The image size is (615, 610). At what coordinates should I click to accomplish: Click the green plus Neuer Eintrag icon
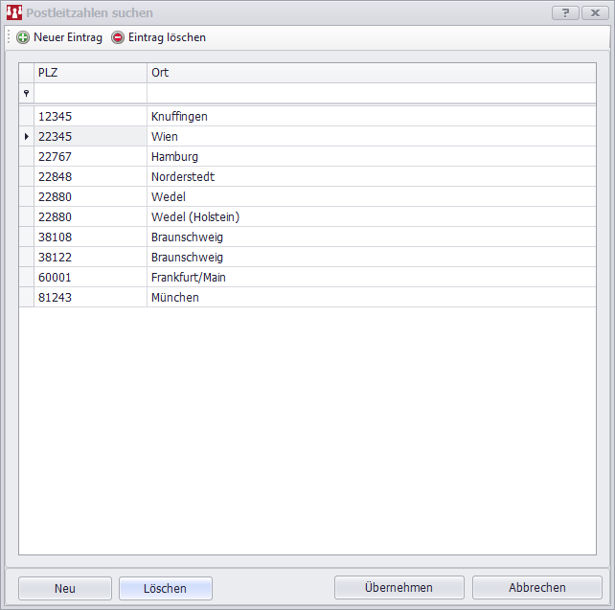click(23, 37)
